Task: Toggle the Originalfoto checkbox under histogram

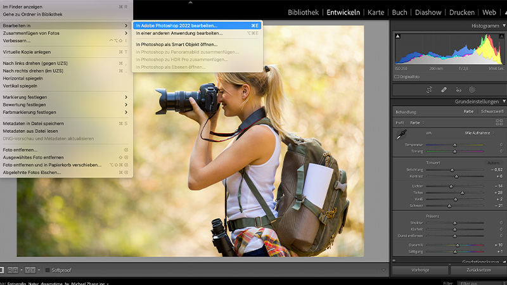Action: click(x=396, y=77)
